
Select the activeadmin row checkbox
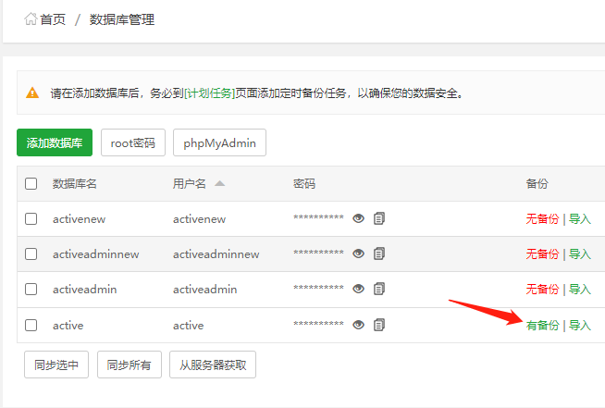tap(31, 290)
